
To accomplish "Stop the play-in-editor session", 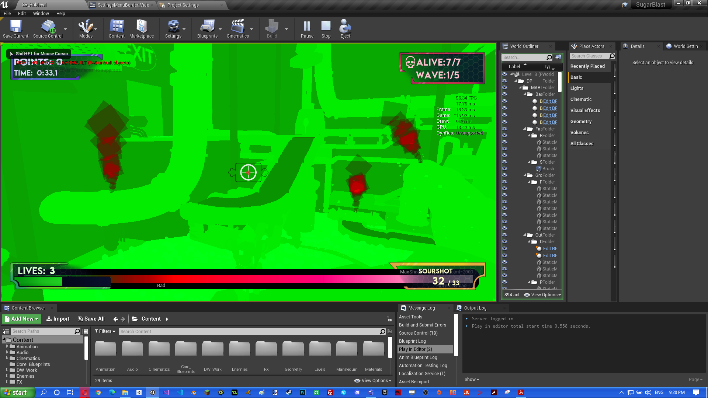I will 326,29.
